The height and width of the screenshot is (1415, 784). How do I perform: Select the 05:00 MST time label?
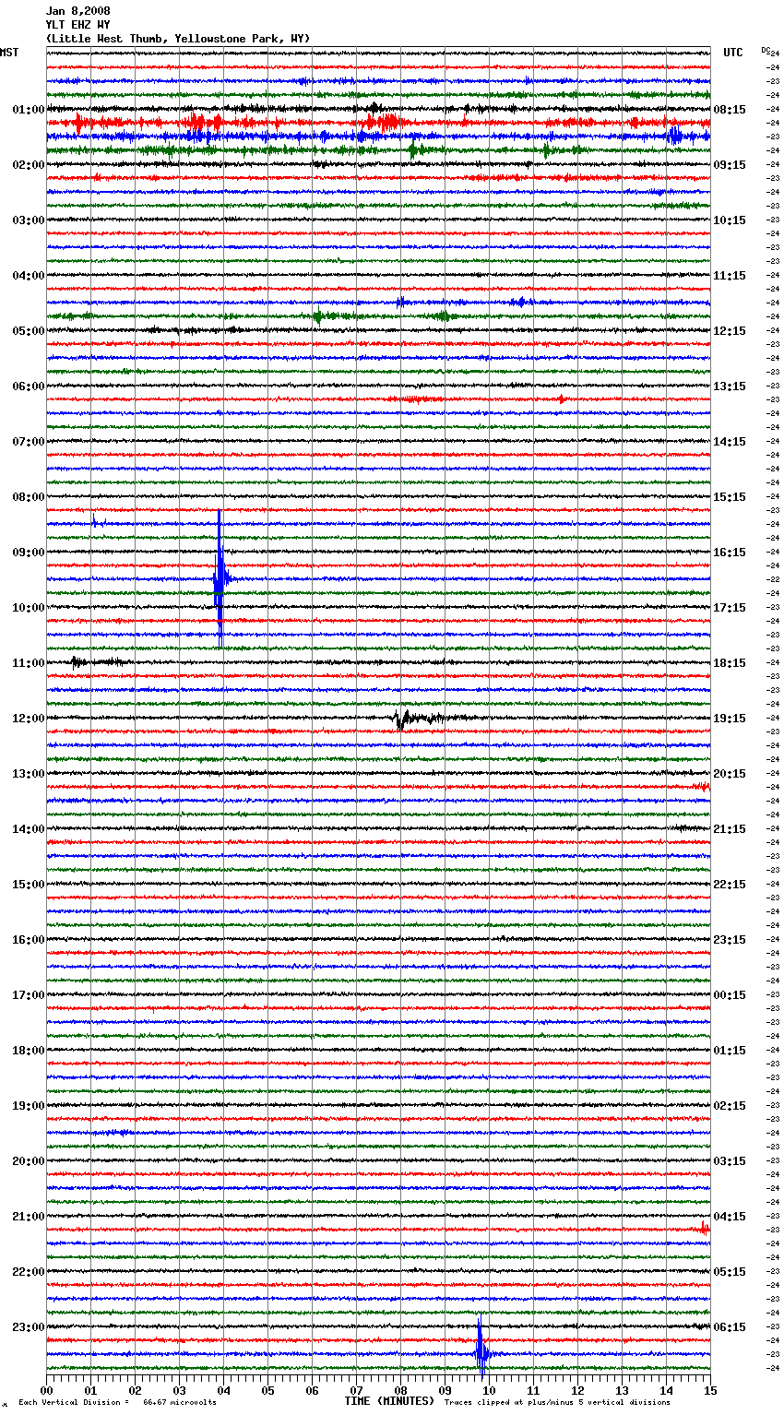click(29, 331)
